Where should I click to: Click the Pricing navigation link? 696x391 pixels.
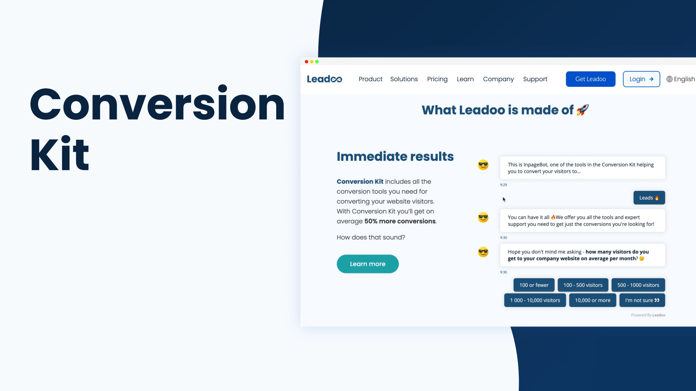[x=438, y=79]
